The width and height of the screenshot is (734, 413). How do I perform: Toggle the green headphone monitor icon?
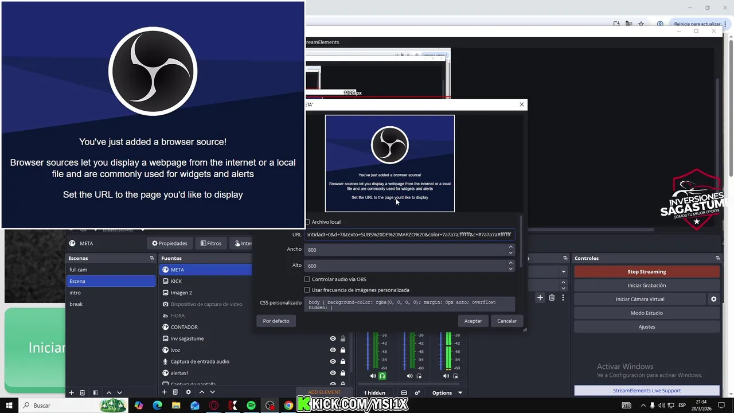coord(382,376)
